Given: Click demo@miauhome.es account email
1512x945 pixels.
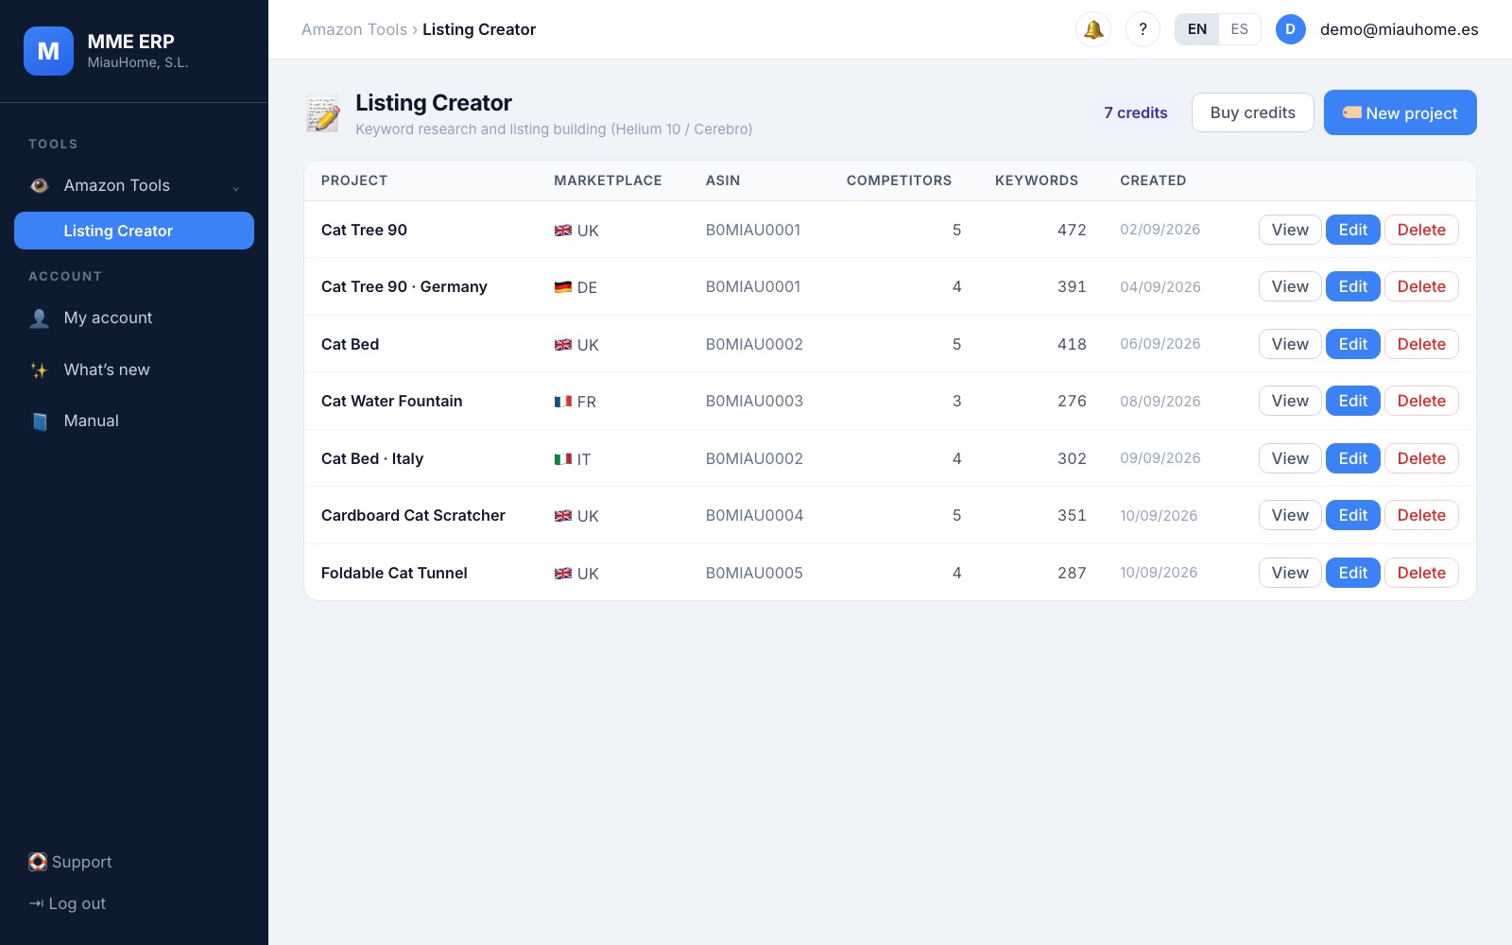Looking at the screenshot, I should click(x=1399, y=29).
